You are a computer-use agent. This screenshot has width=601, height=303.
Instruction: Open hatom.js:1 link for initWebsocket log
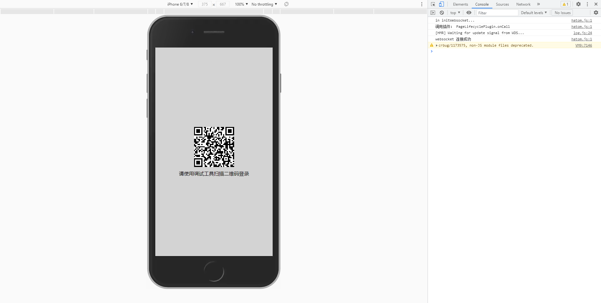582,20
